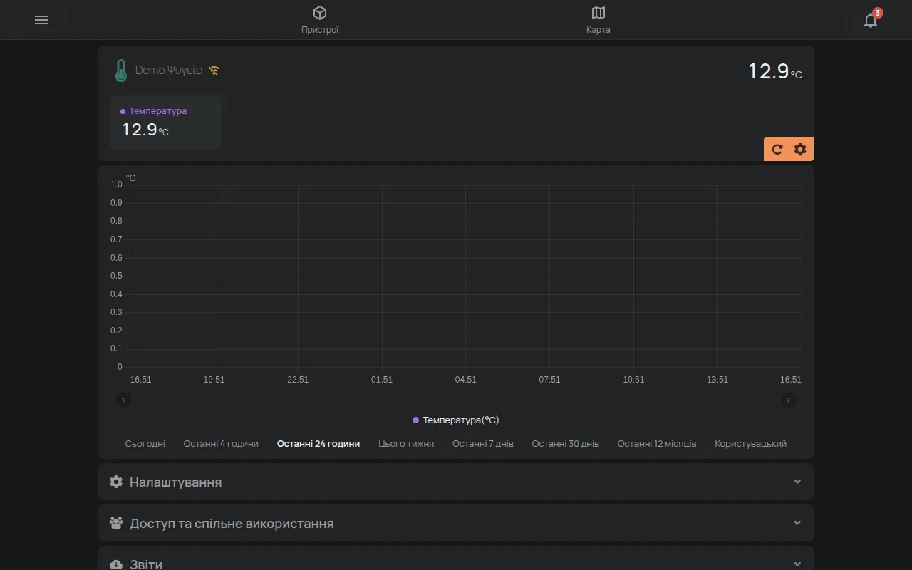Image resolution: width=912 pixels, height=570 pixels.
Task: Toggle Температура(°C) legend series
Action: coord(456,420)
